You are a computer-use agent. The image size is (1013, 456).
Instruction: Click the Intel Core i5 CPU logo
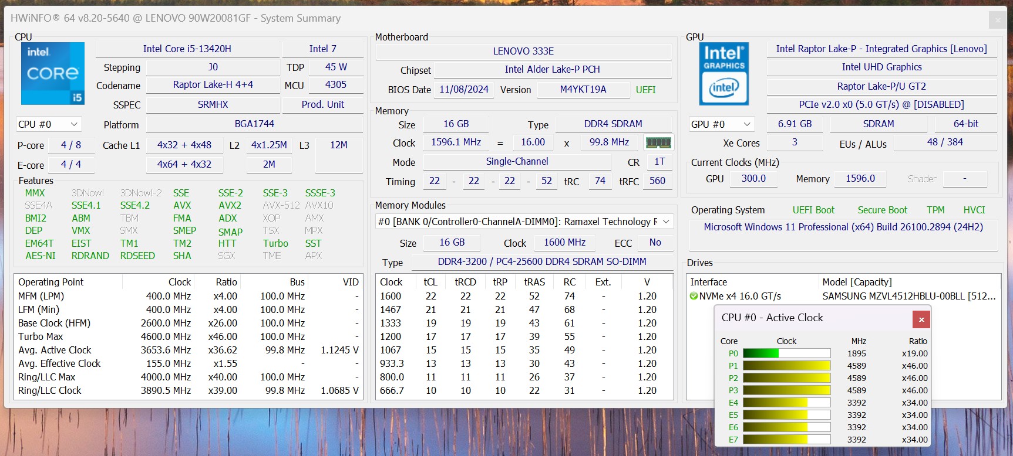click(52, 73)
